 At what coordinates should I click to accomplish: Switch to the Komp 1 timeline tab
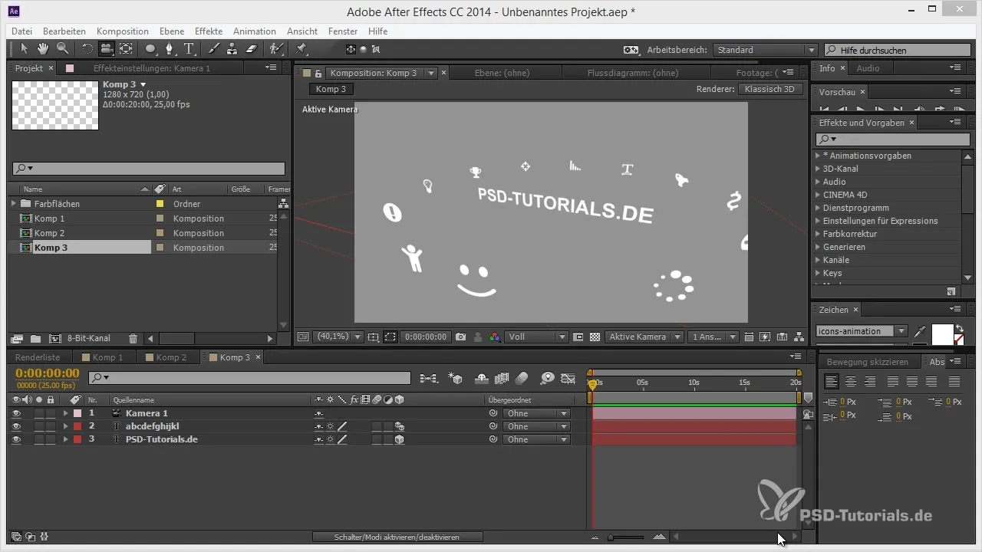[107, 357]
